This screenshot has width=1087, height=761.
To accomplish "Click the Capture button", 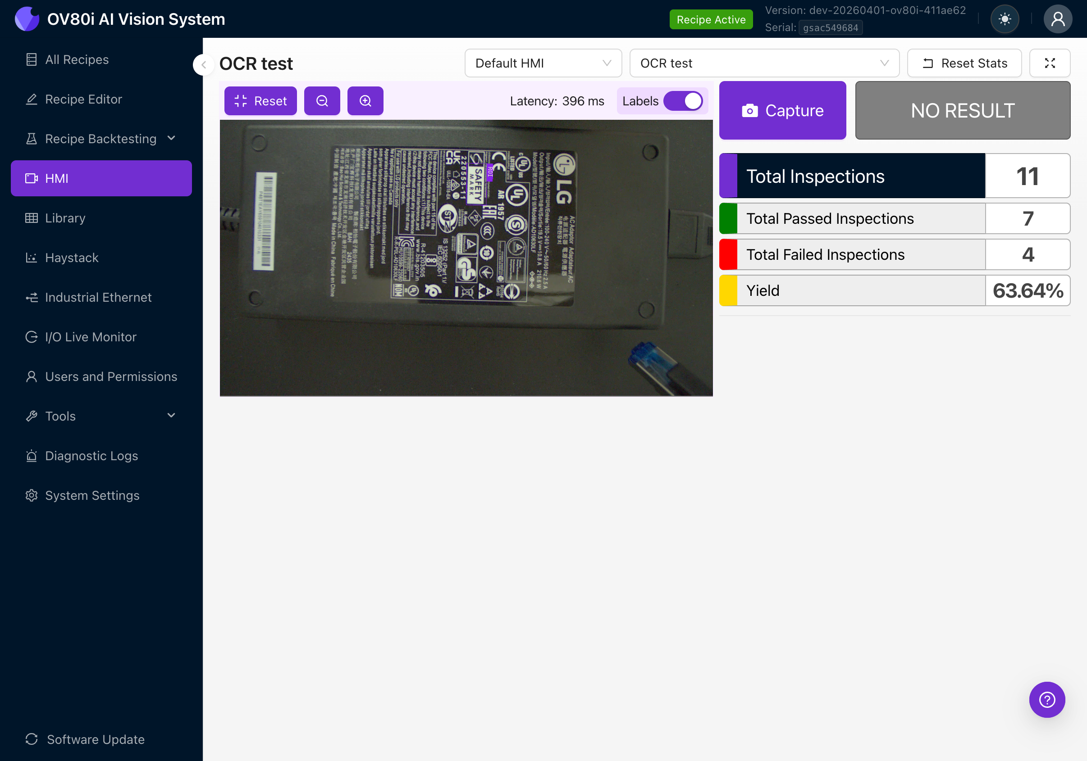I will click(x=782, y=110).
